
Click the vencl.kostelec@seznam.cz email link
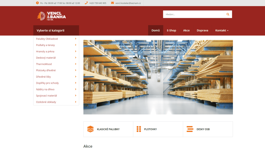(x=128, y=3)
